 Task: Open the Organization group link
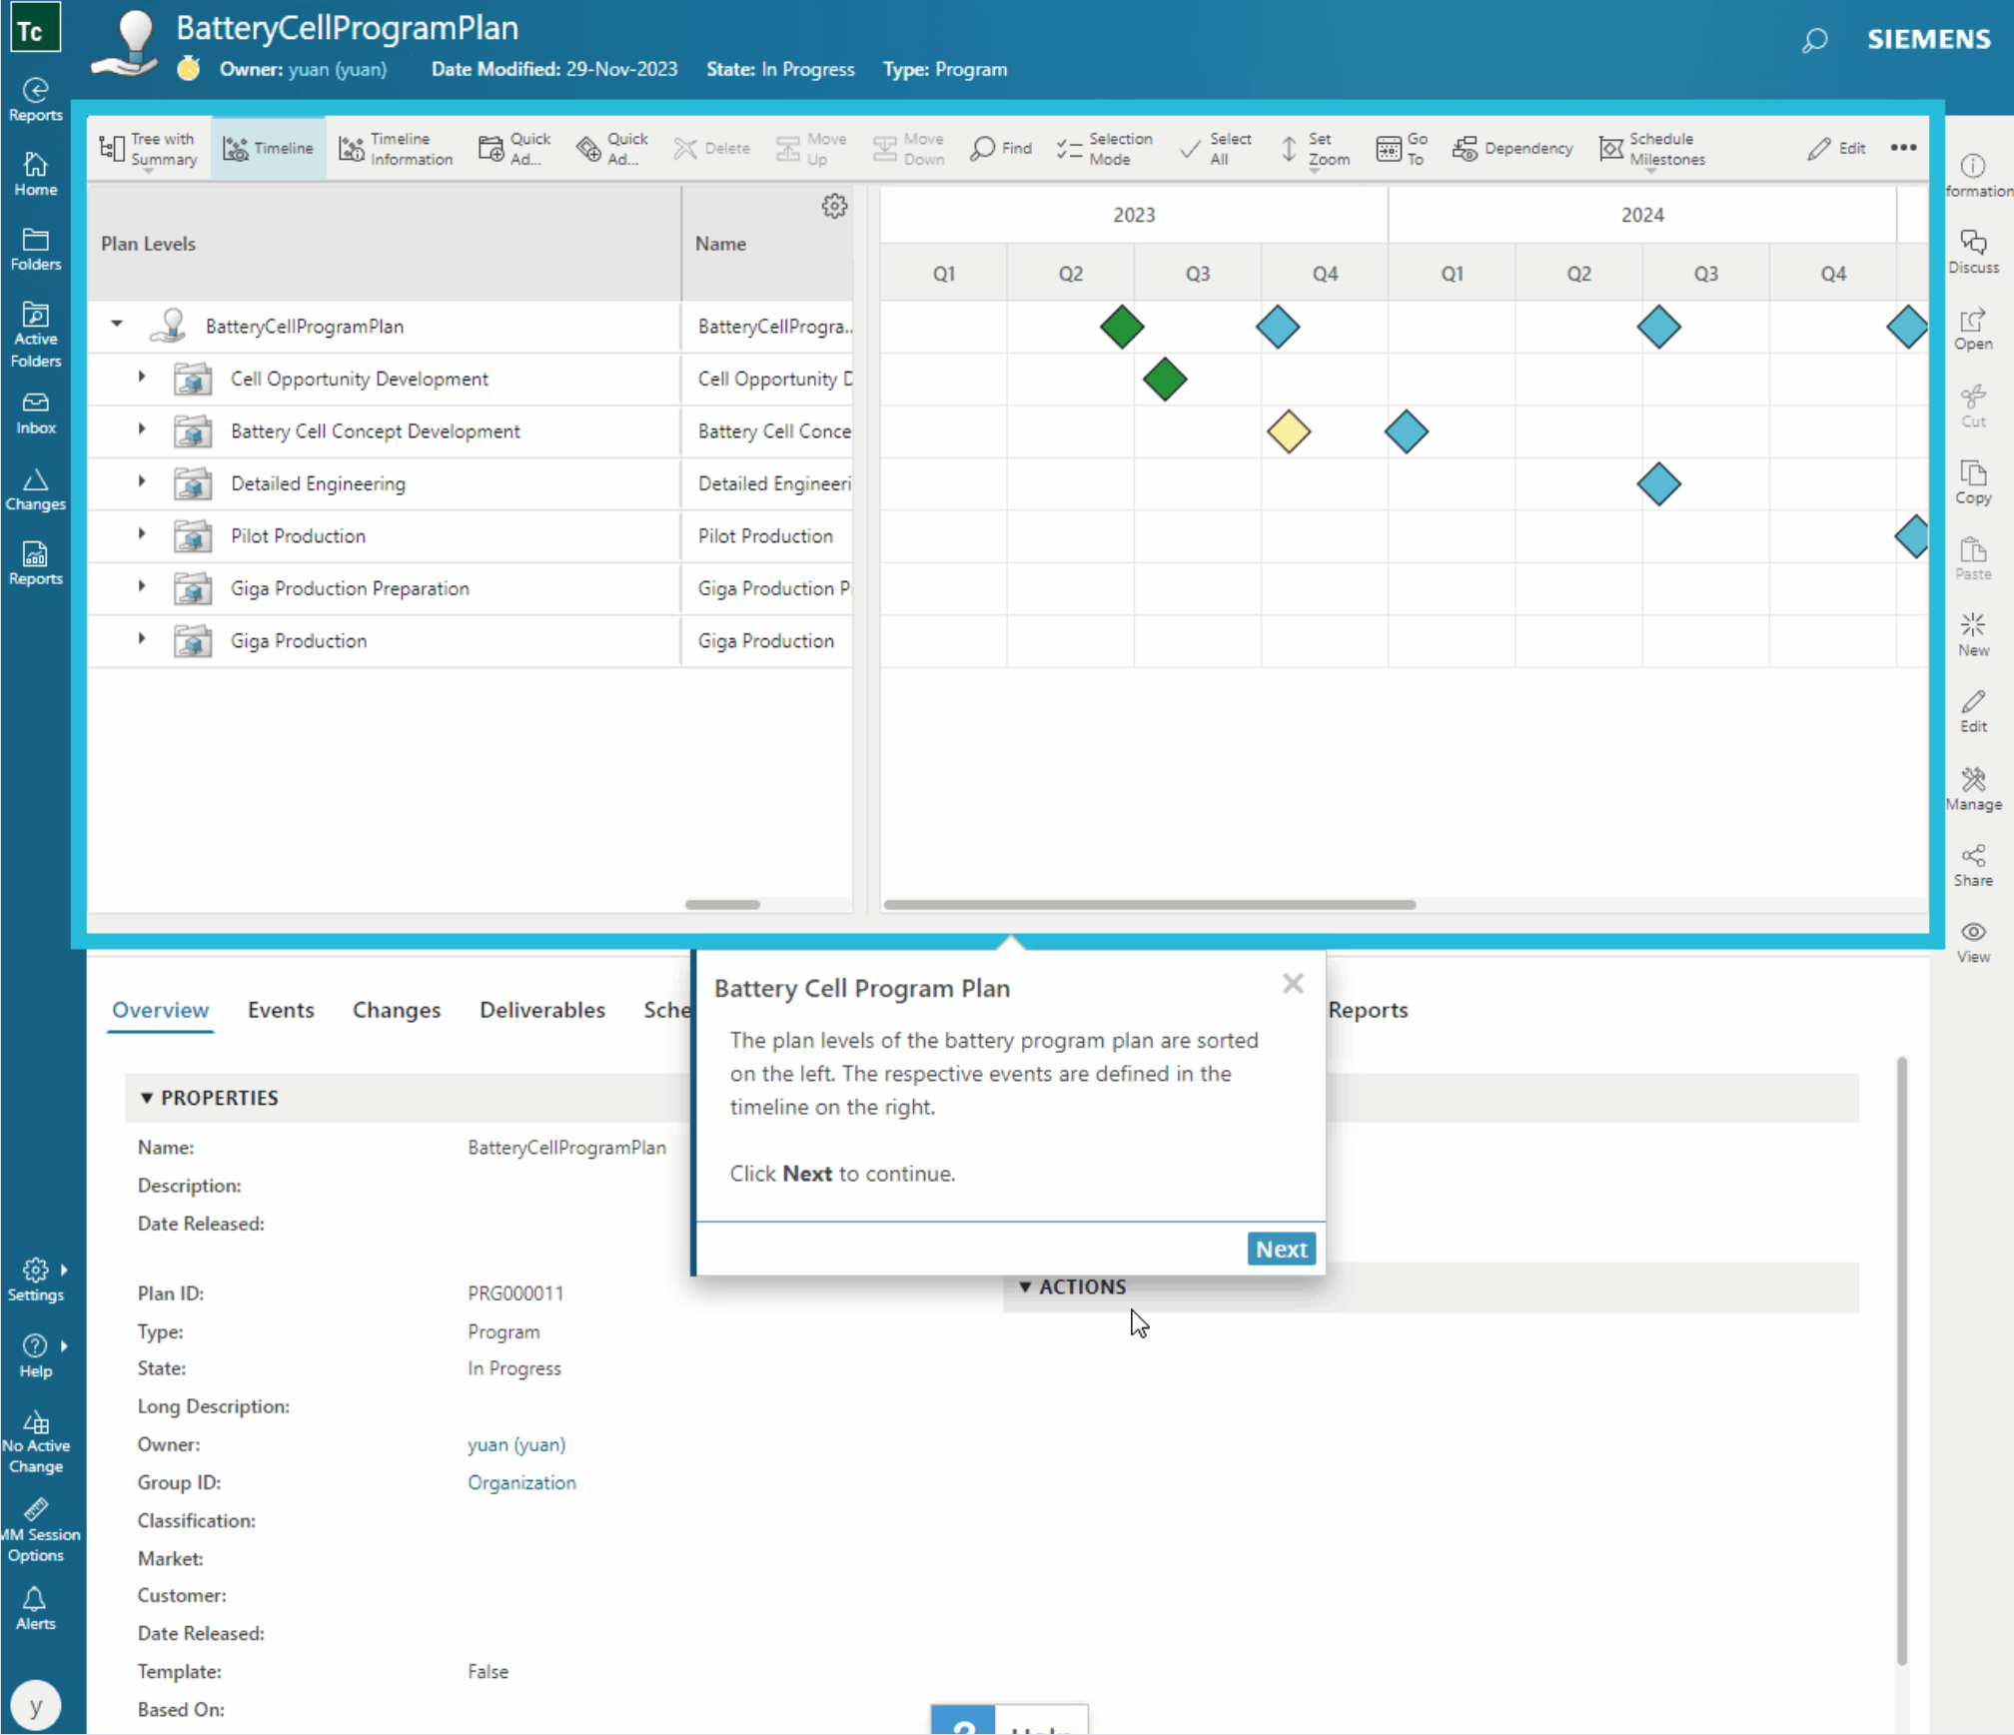[521, 1482]
